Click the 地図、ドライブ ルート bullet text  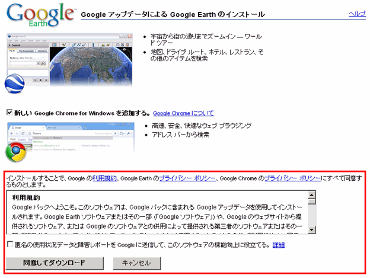(207, 55)
